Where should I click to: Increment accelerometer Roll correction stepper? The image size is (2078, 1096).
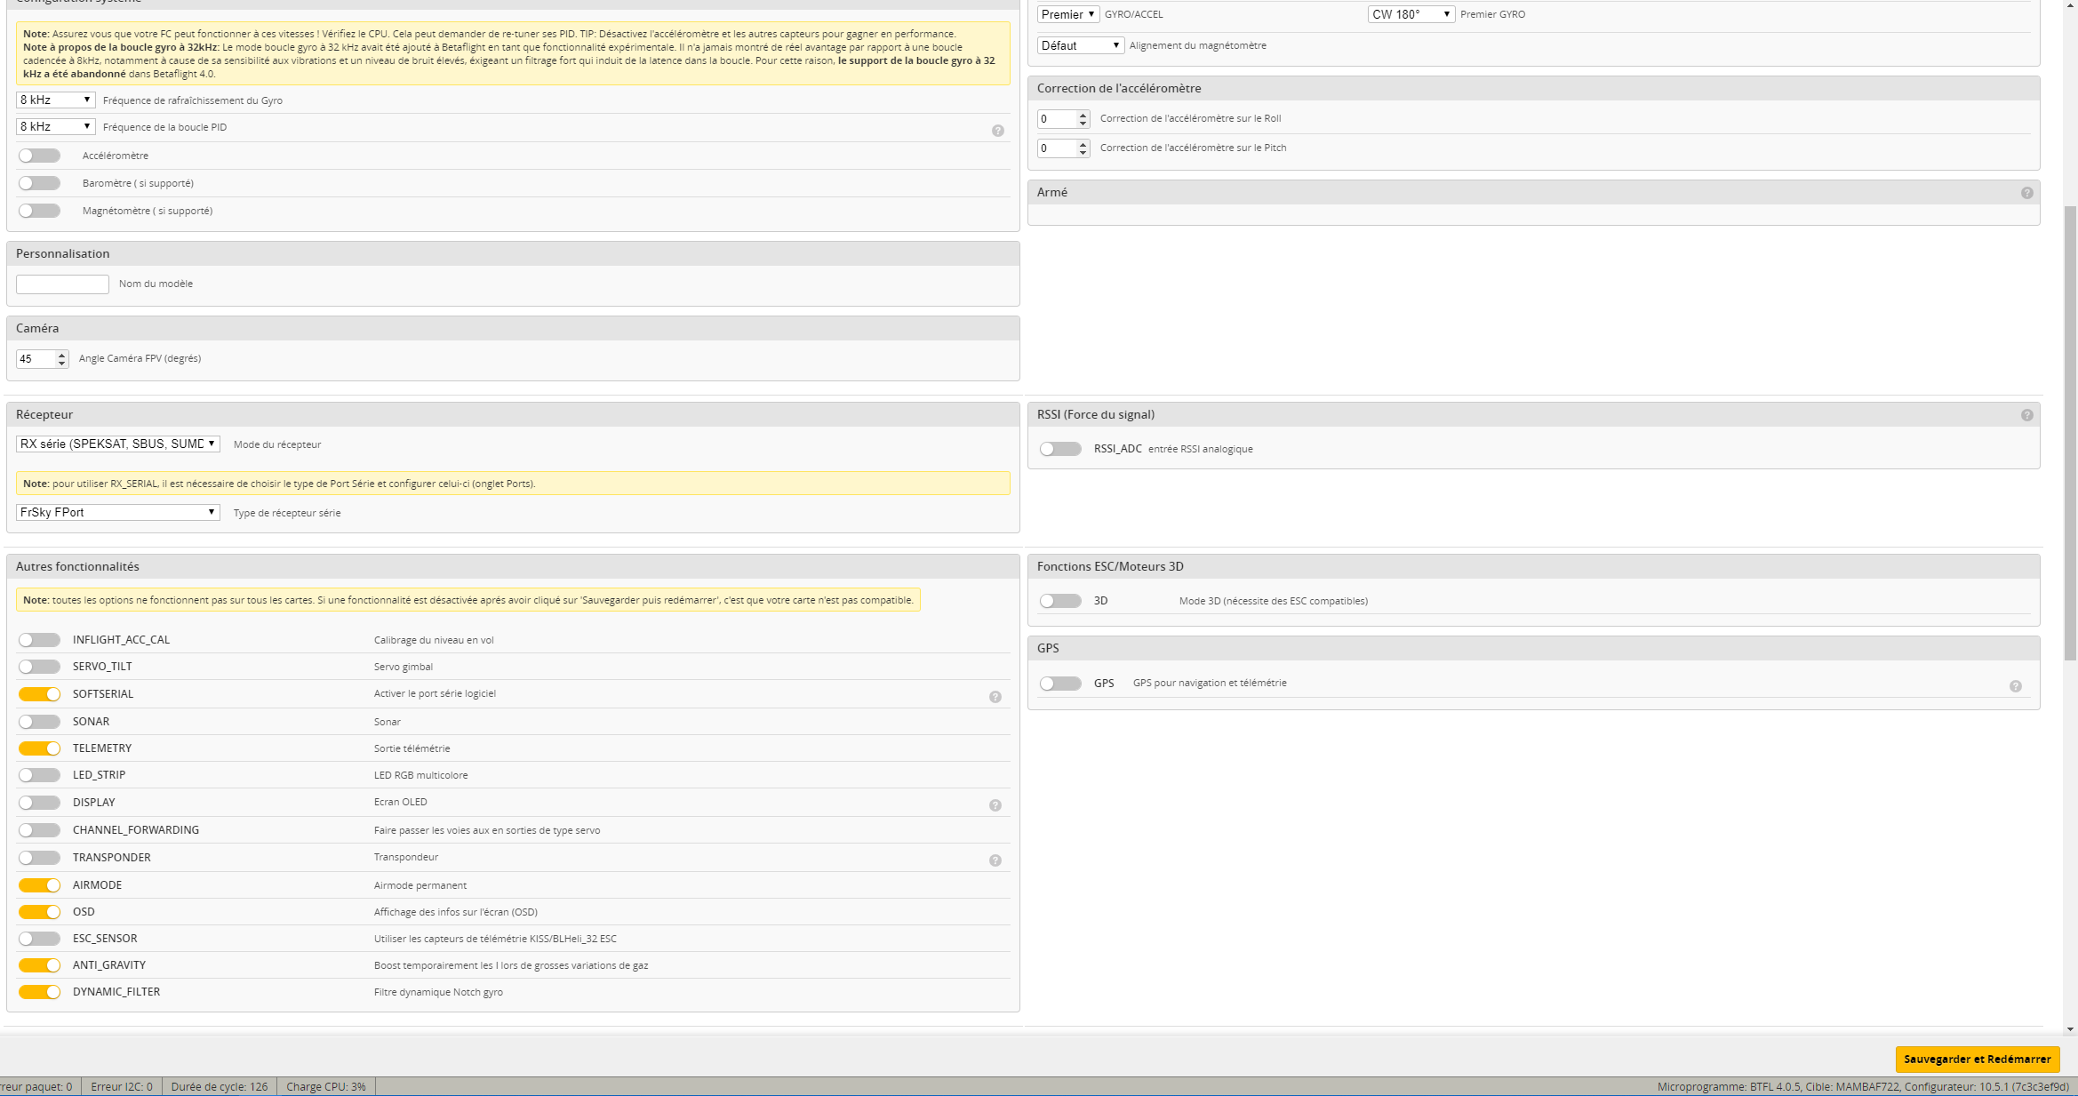point(1083,115)
